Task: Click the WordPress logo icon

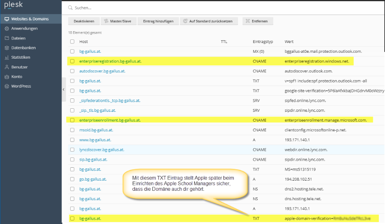Action: [x=7, y=86]
